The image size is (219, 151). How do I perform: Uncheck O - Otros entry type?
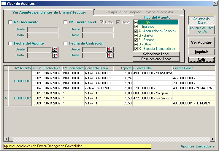coord(136,45)
